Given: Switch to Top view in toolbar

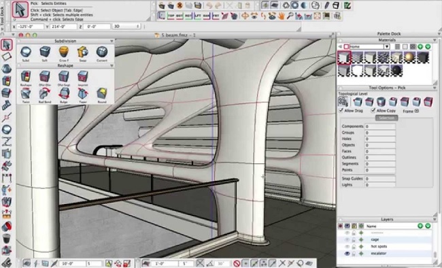Looking at the screenshot, I should (171, 16).
